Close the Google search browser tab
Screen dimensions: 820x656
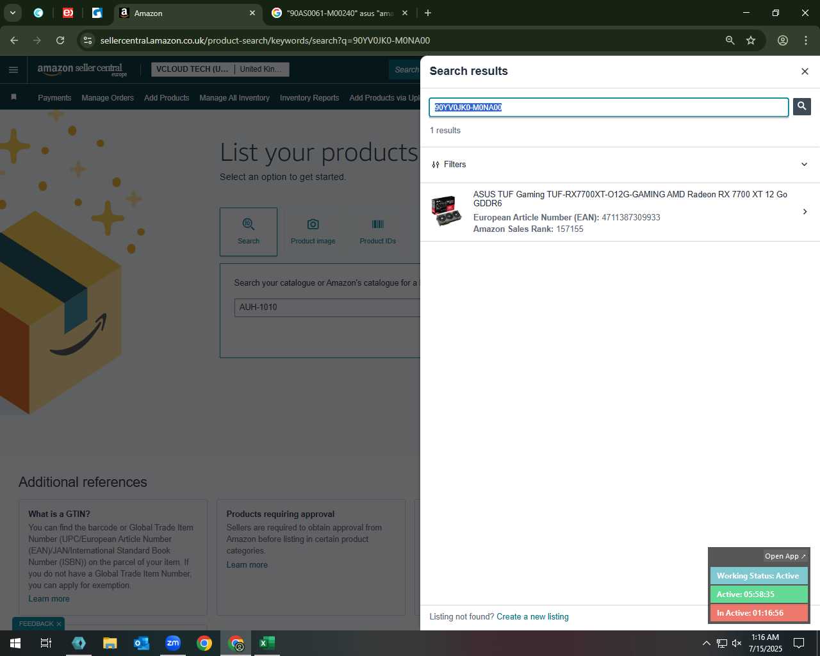tap(405, 13)
